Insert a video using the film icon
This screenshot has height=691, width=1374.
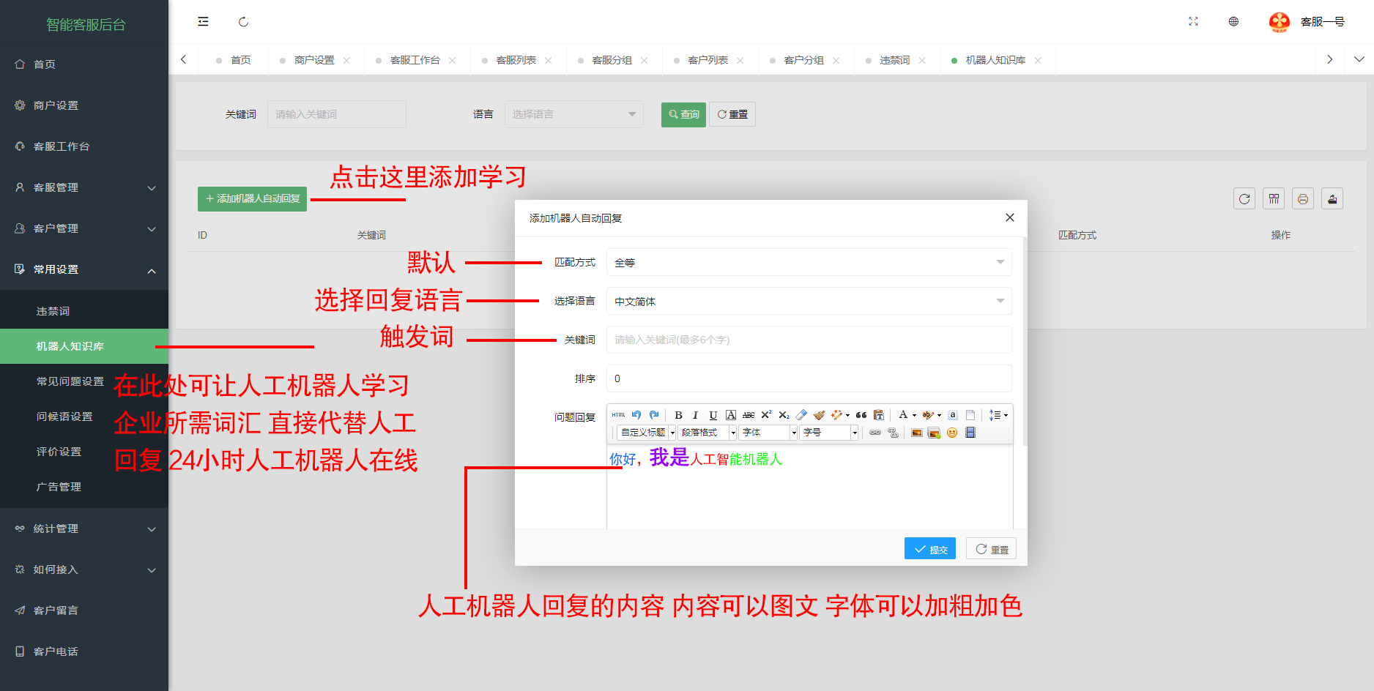click(970, 433)
